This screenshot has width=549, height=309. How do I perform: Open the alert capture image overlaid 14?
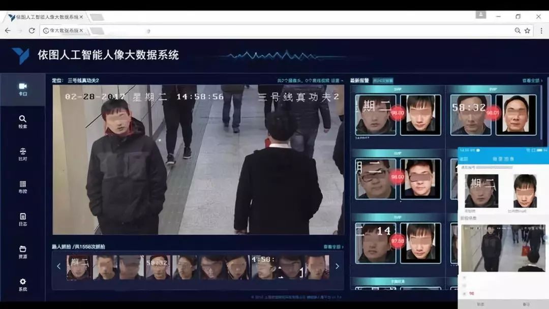(x=375, y=243)
